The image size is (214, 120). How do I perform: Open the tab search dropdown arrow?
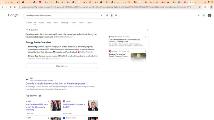[x=2, y=2]
